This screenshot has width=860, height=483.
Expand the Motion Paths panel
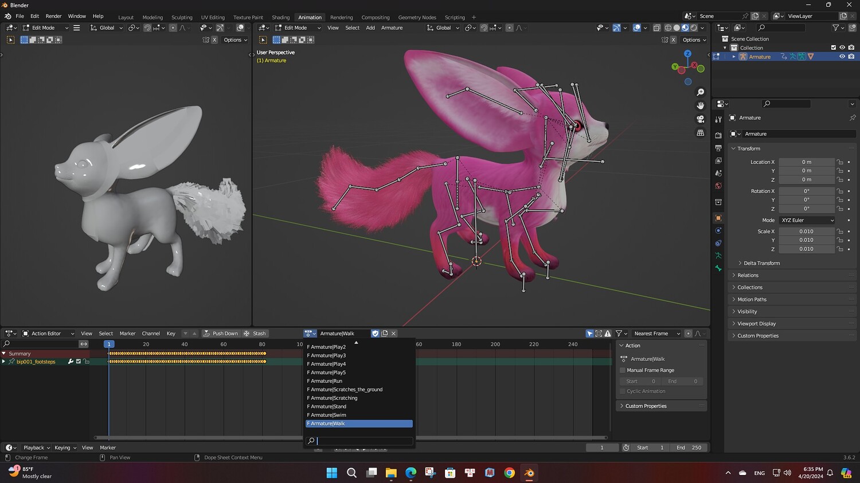click(752, 300)
